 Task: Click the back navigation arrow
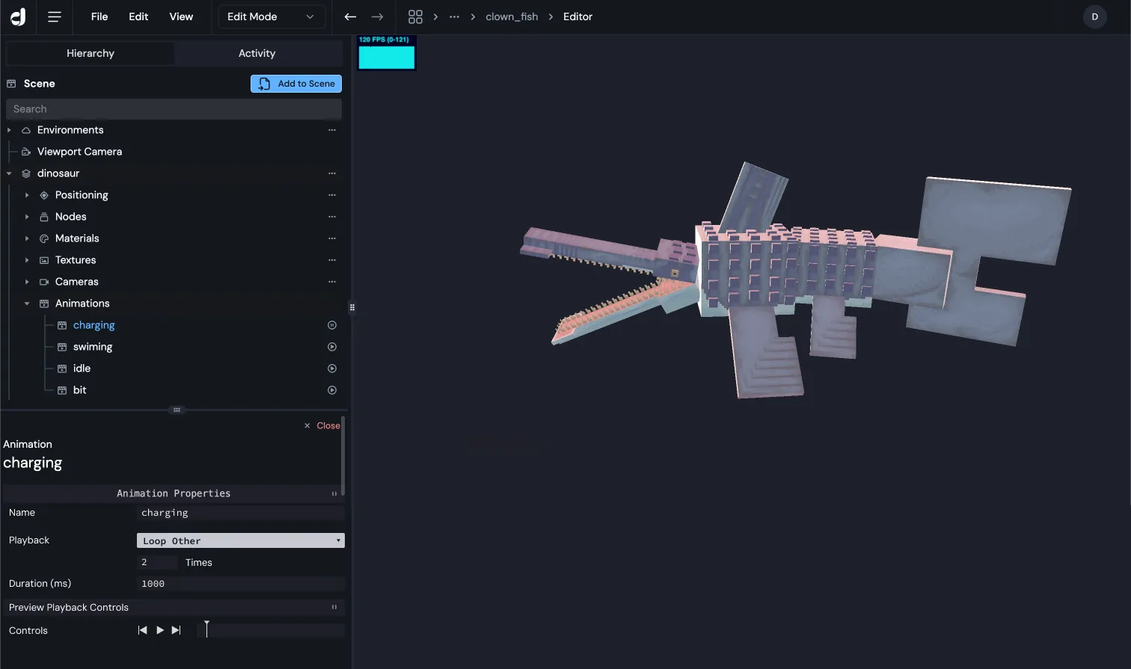coord(350,16)
